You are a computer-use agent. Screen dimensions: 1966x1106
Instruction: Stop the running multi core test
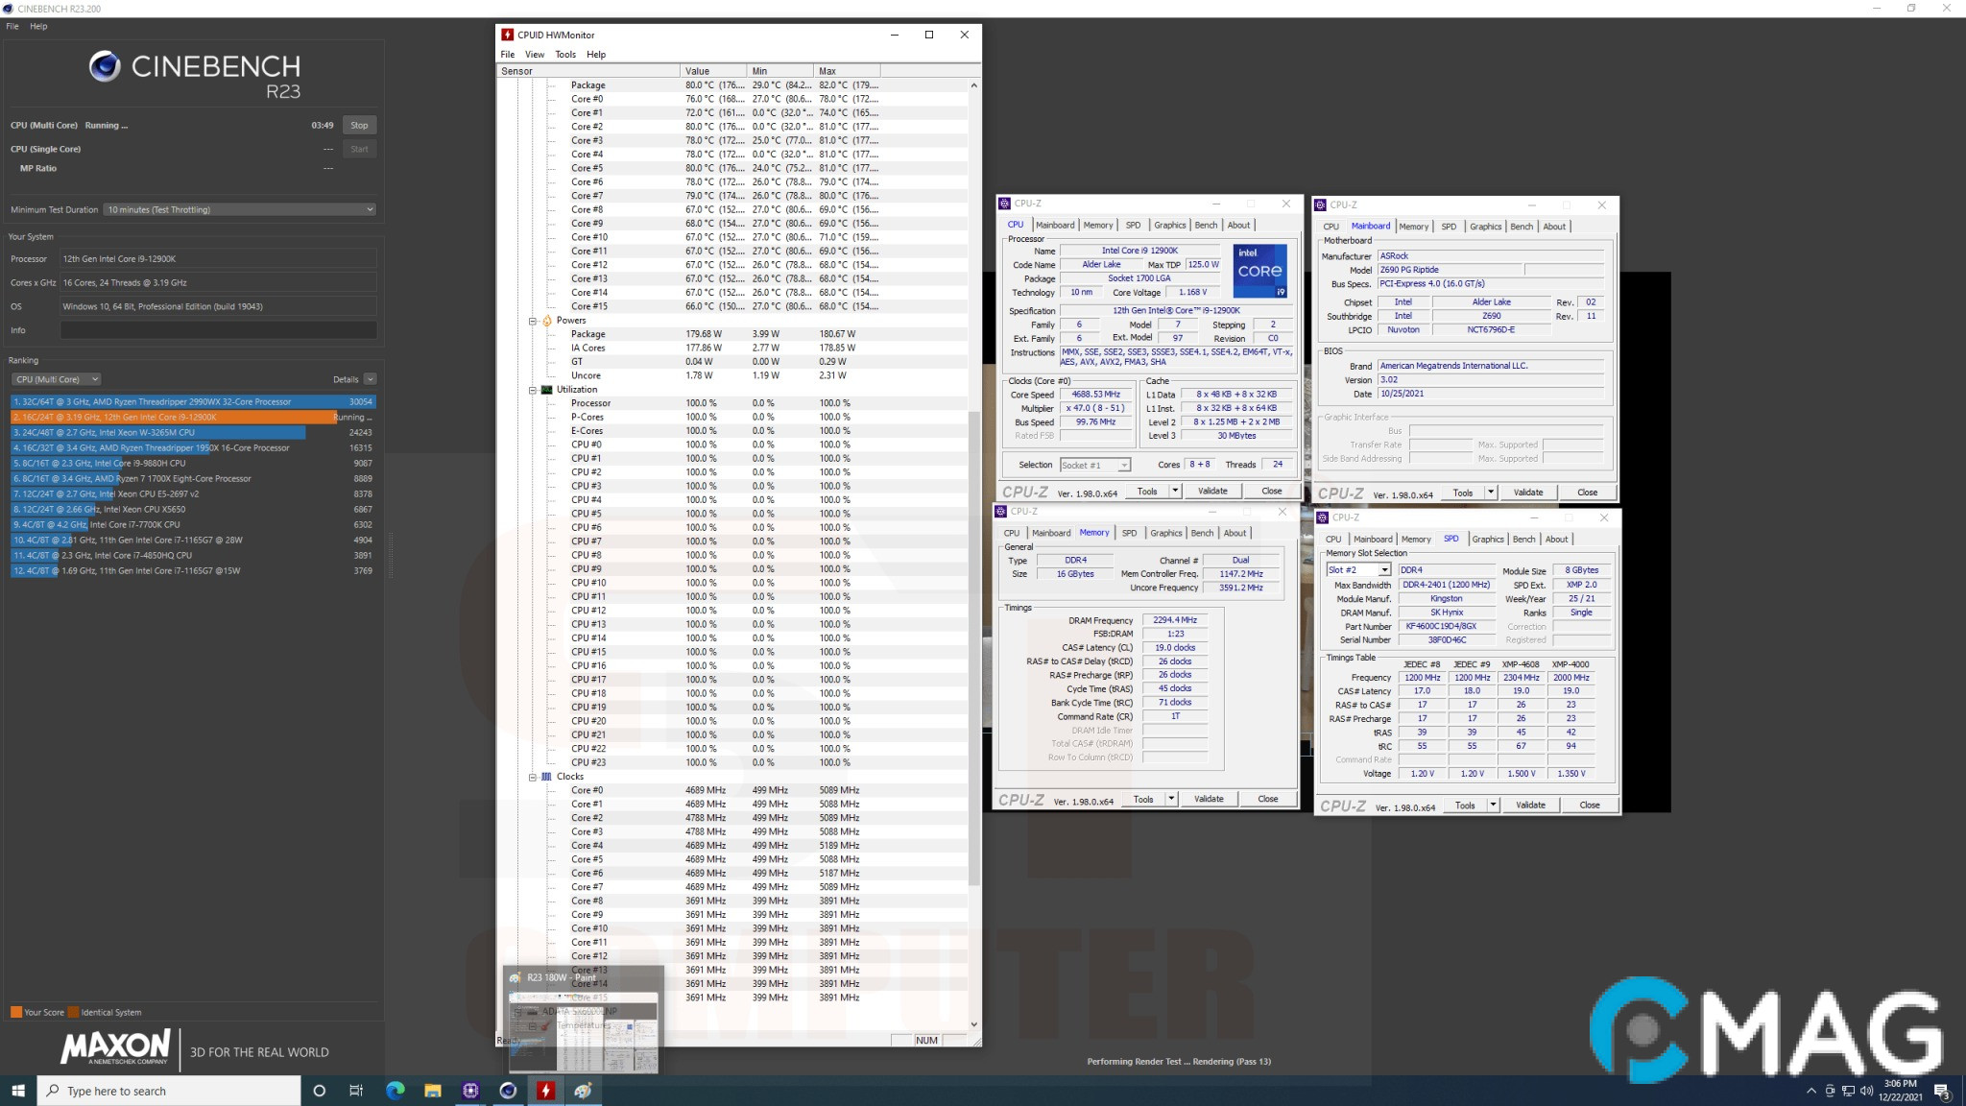tap(359, 125)
